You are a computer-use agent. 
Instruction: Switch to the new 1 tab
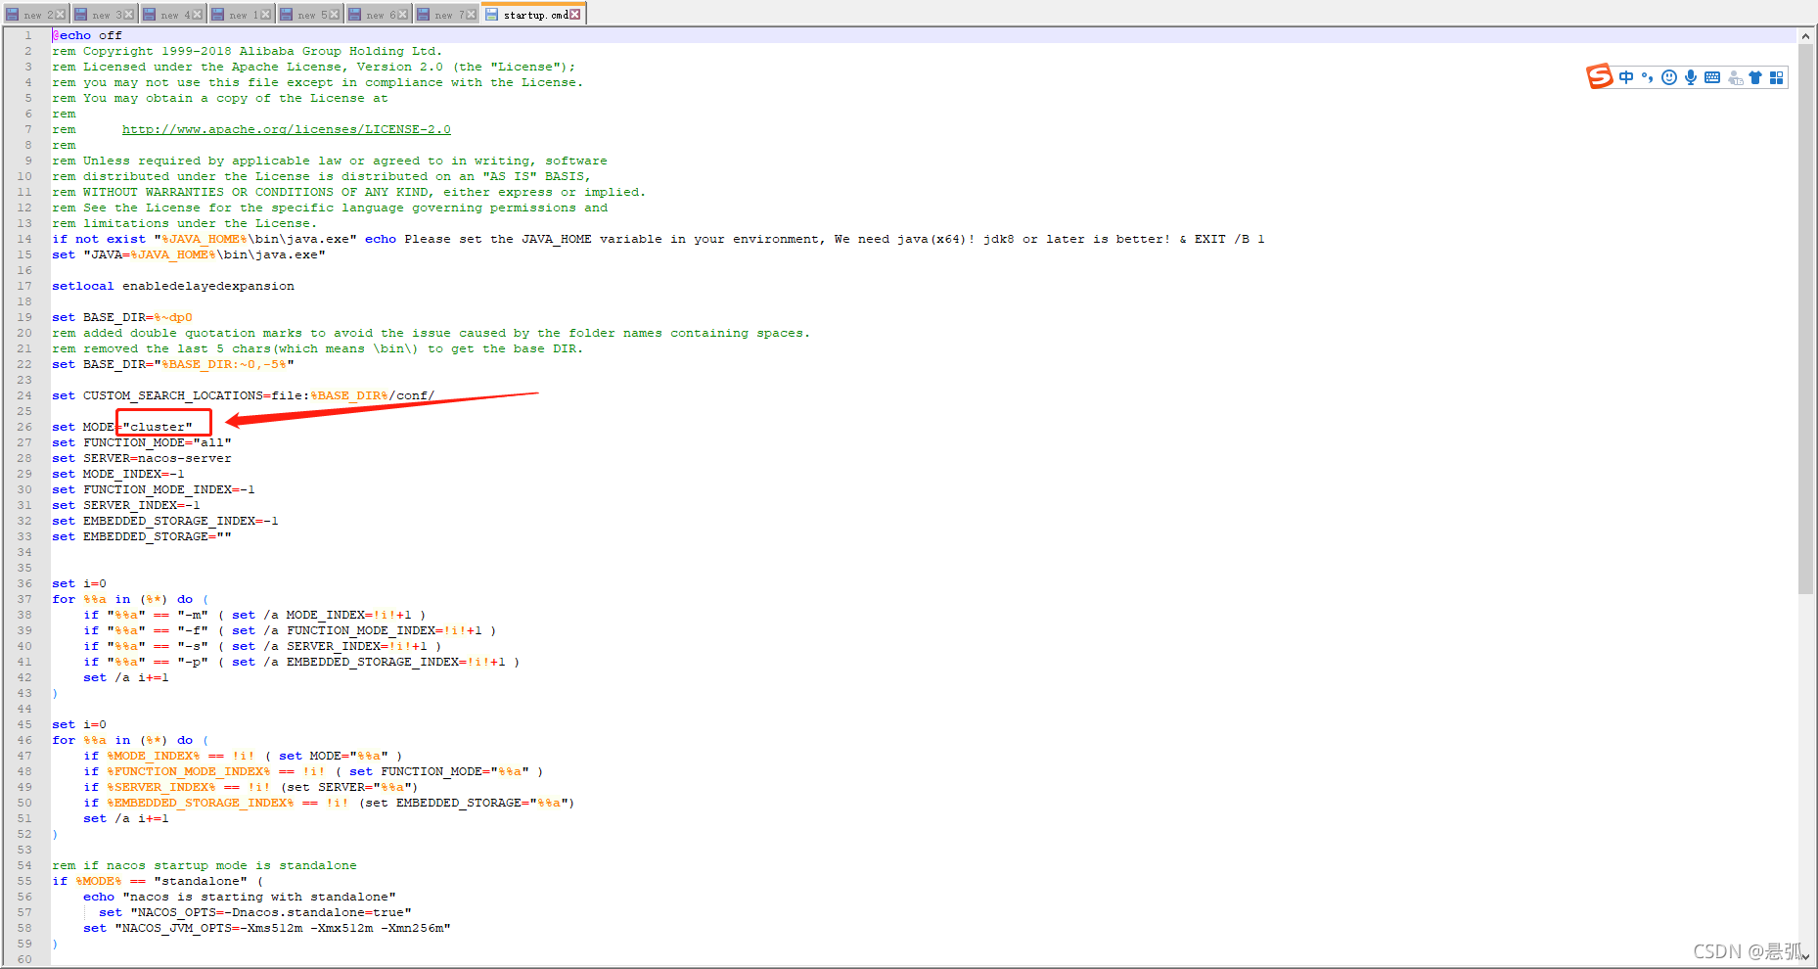tap(241, 15)
